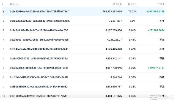Image resolution: width=176 pixels, height=102 pixels.
Task: Open address 0x2263ae5418bfd354e19697d186f9658af3d109c5
Action: 39,68
